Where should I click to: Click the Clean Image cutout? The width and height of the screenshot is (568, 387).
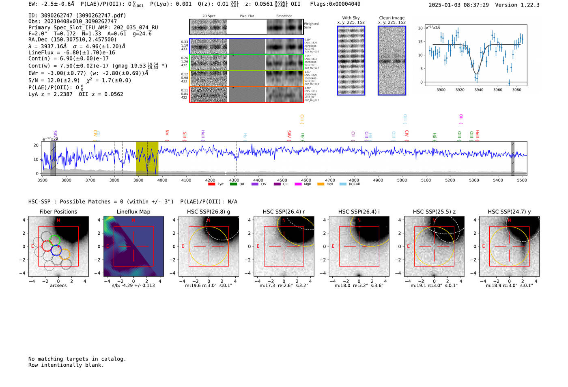(392, 61)
